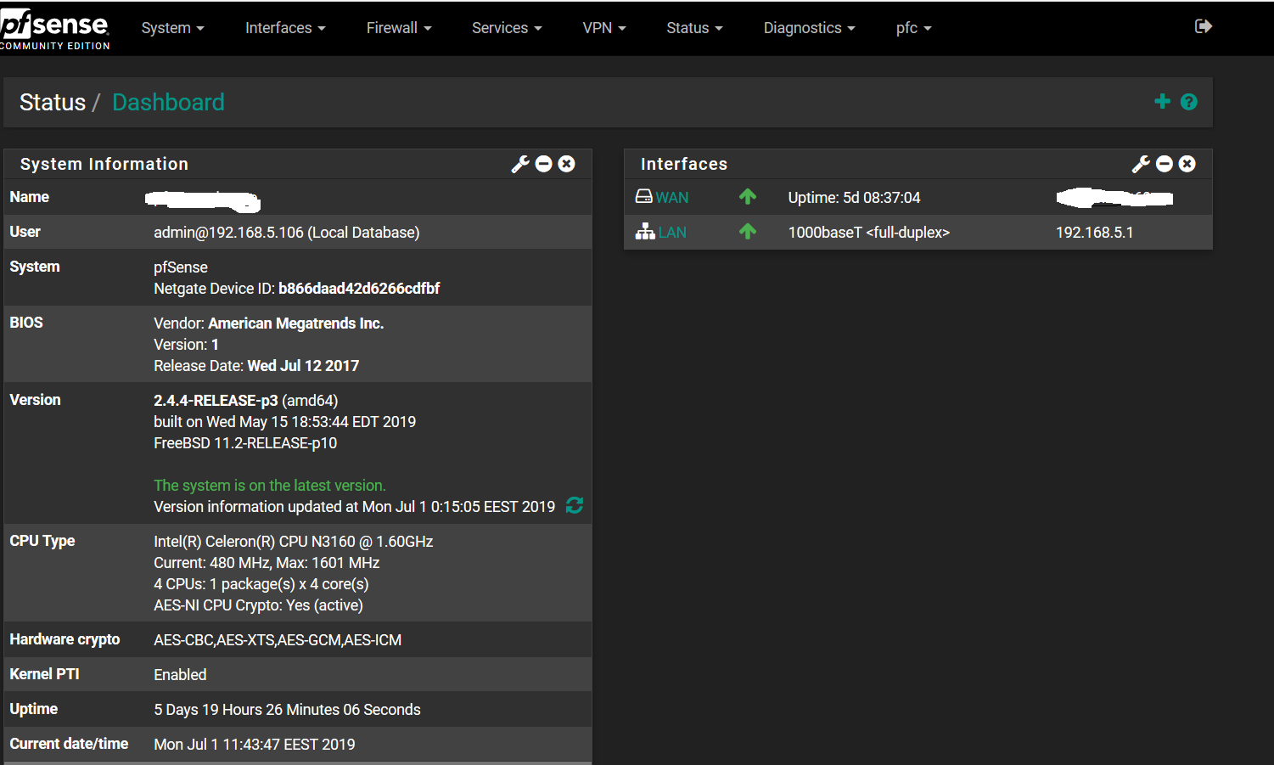Minimize the System Information widget
This screenshot has width=1274, height=765.
[x=544, y=164]
